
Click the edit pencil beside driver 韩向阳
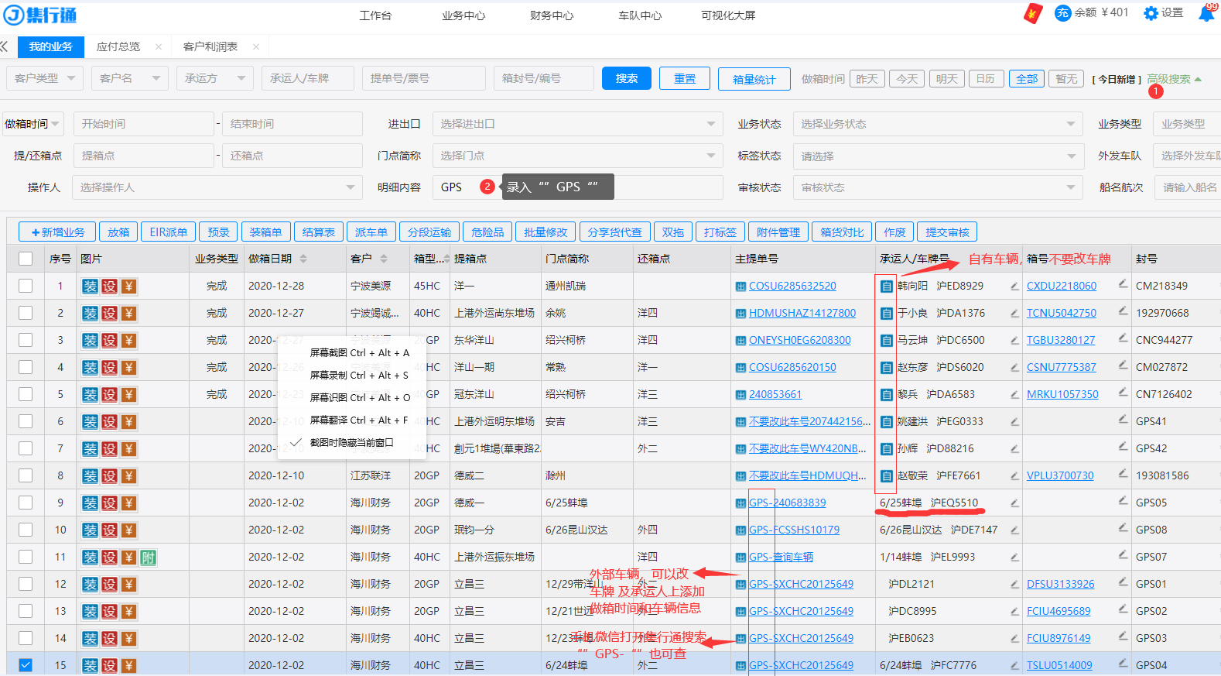pyautogui.click(x=1014, y=287)
